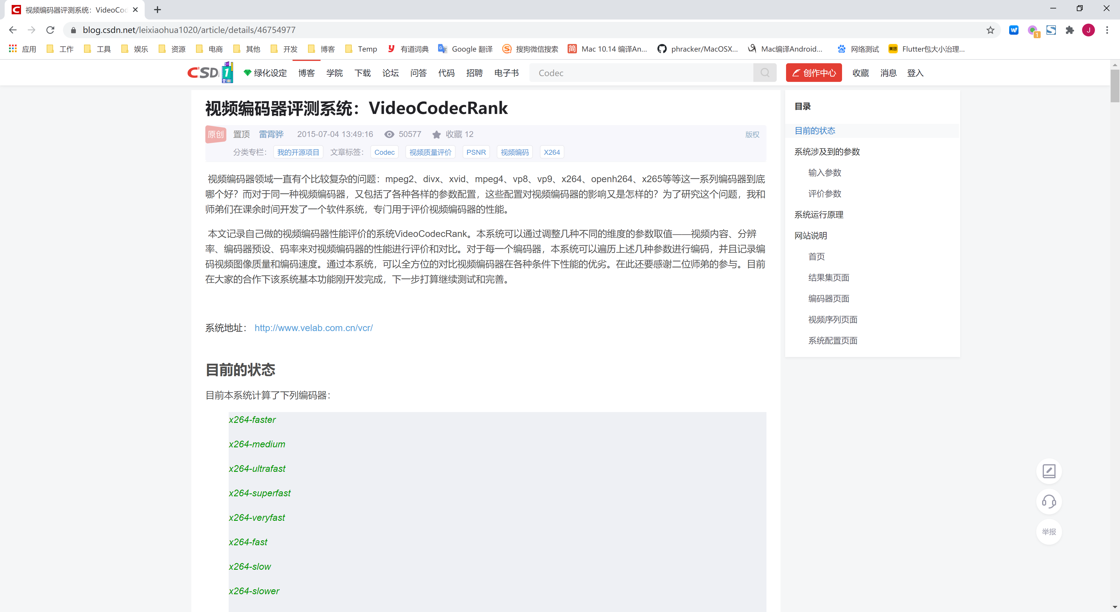The image size is (1120, 612).
Task: Click the magnifier icon in the search bar
Action: pyautogui.click(x=765, y=73)
